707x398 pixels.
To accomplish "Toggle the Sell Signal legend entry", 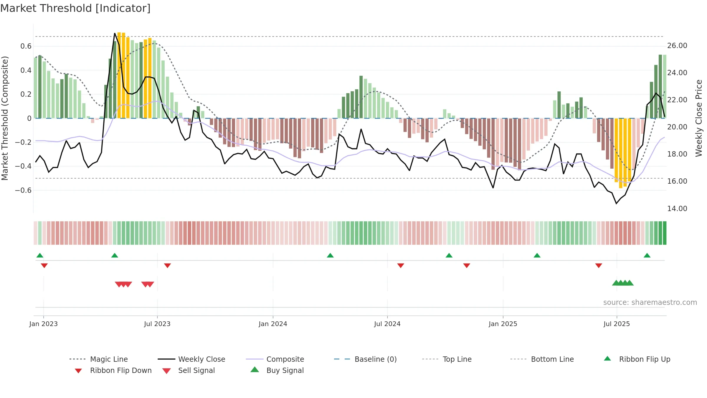I will (189, 370).
